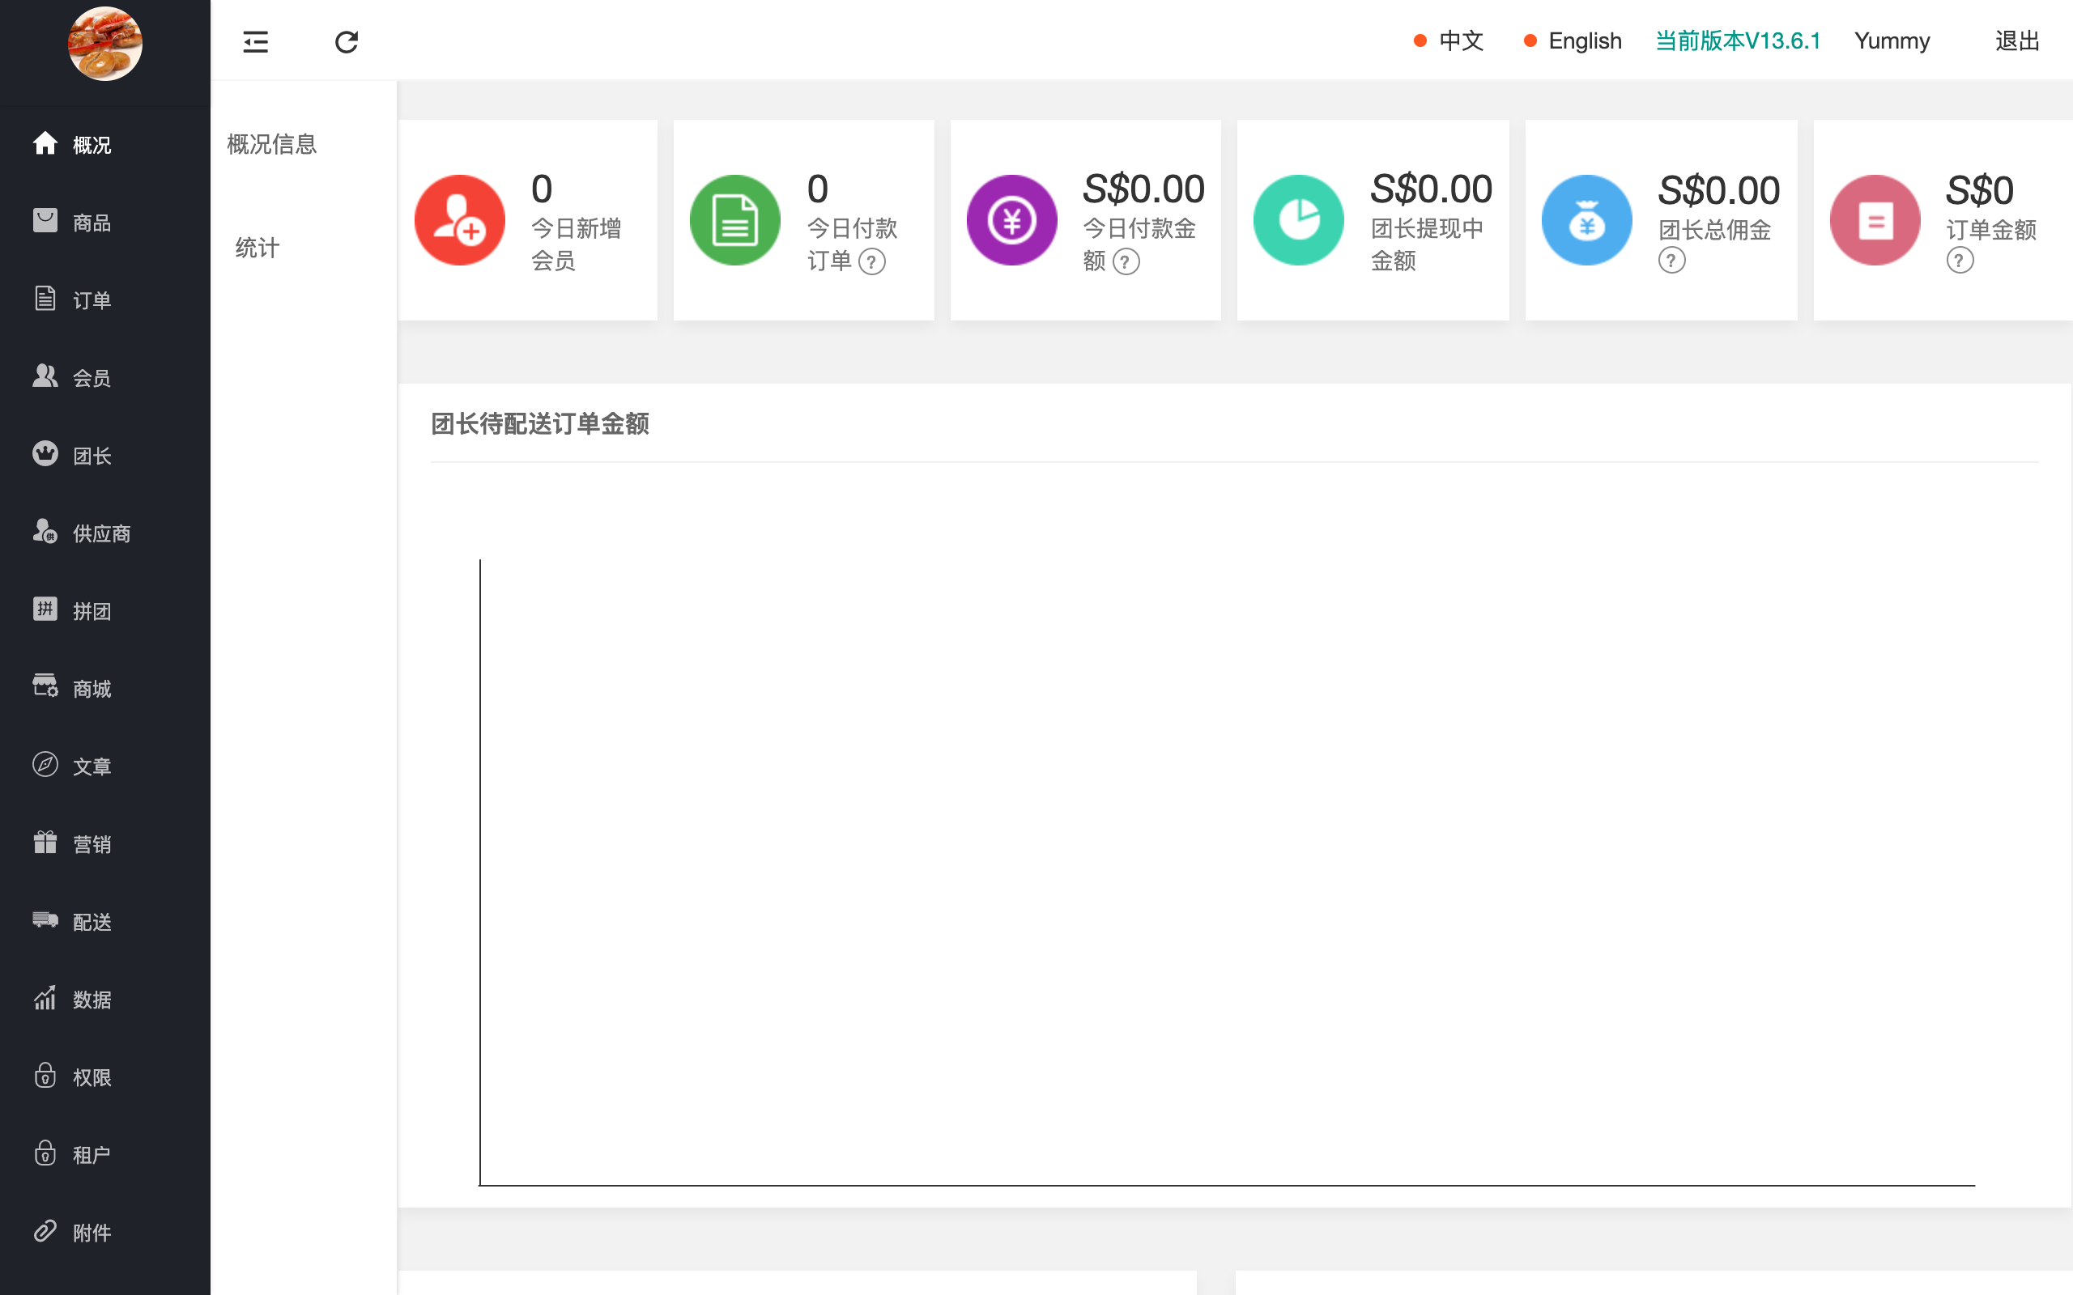Click the 概况 label in sidebar
The image size is (2073, 1295).
[x=92, y=145]
